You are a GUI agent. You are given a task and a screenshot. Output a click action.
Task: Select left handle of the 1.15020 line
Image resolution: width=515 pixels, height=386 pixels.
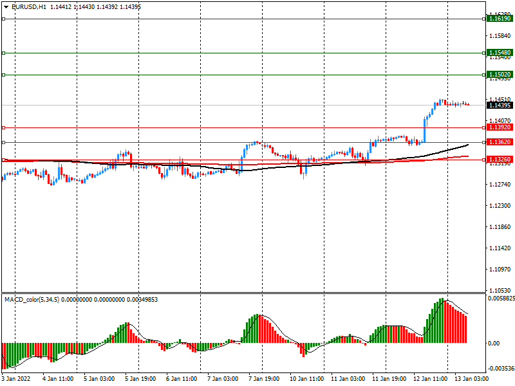pyautogui.click(x=4, y=75)
